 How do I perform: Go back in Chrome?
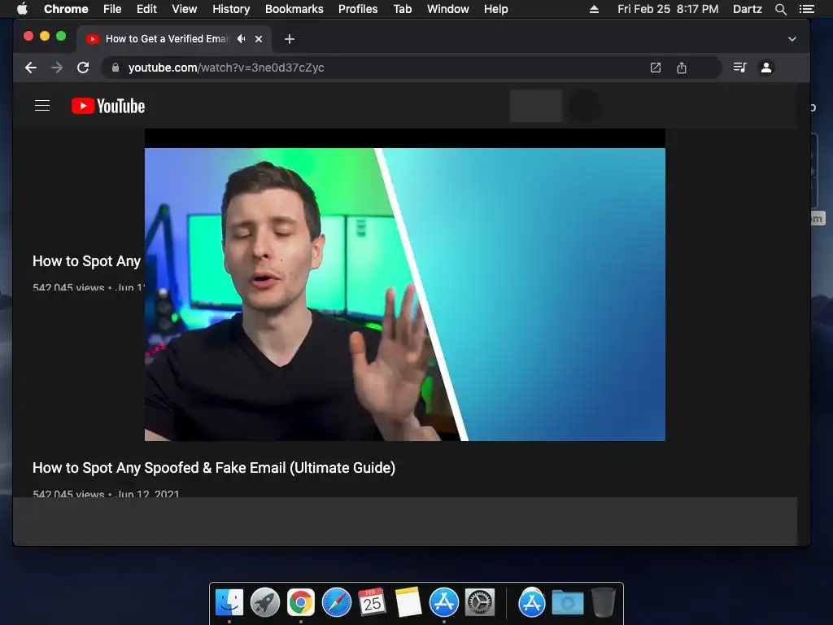31,68
